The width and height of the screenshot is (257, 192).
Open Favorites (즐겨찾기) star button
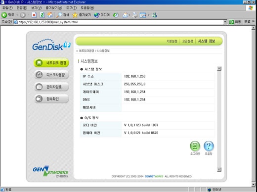(x=82, y=15)
